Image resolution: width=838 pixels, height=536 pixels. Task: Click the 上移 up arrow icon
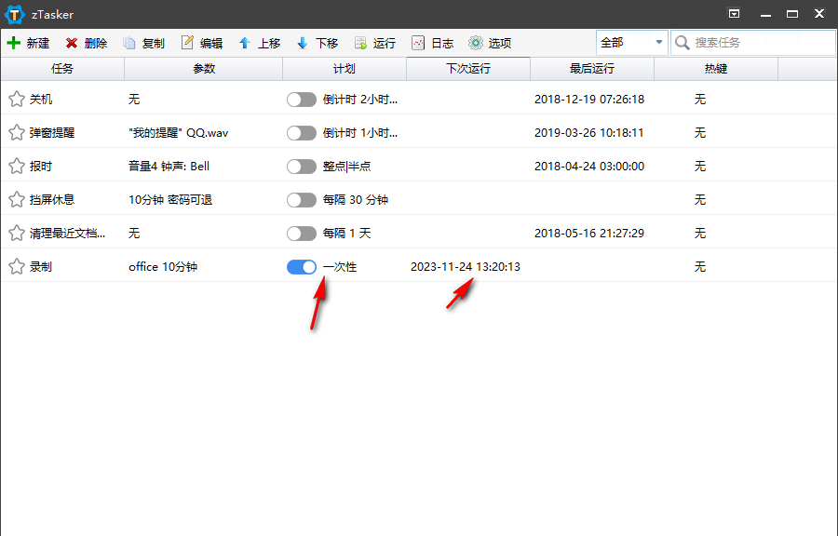[x=244, y=43]
